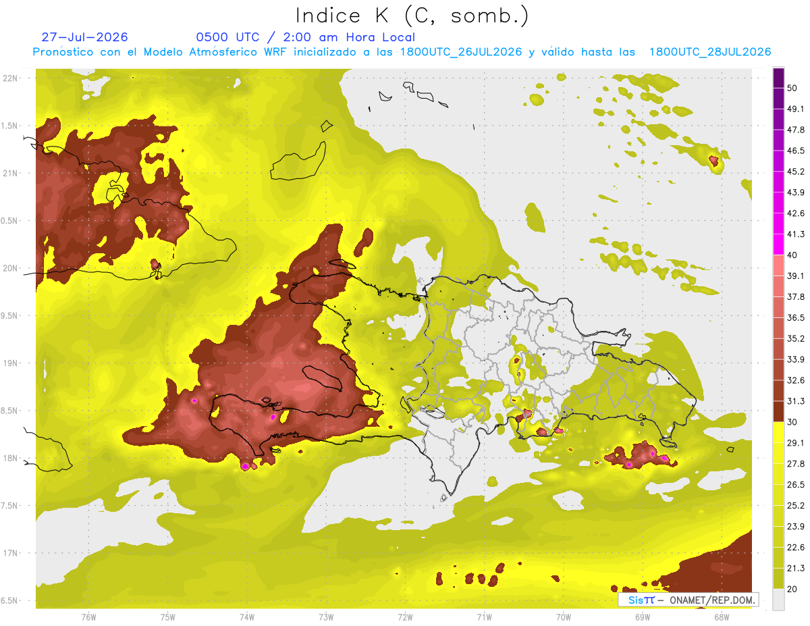Screen dimensions: 810x626
Task: Click the longitude axis label "76W"
Action: 88,617
